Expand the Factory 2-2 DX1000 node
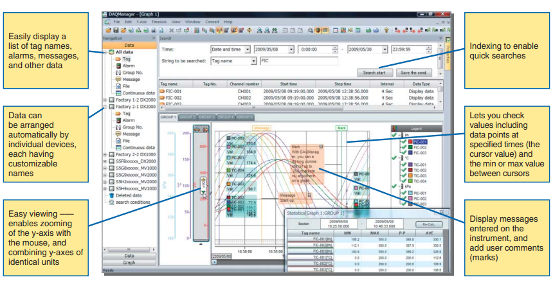The height and width of the screenshot is (295, 553). pos(105,155)
